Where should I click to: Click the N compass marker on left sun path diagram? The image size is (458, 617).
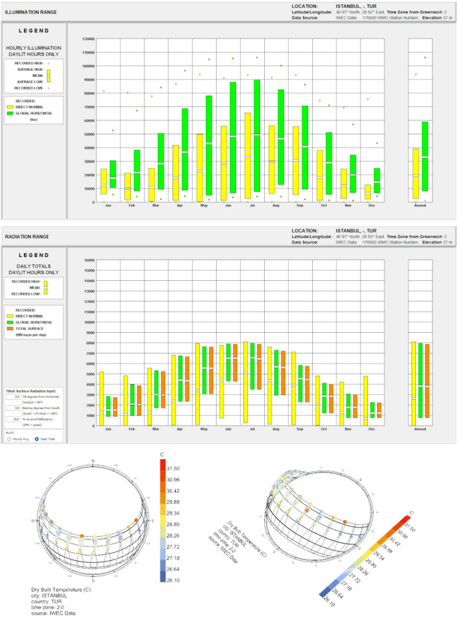coord(93,461)
